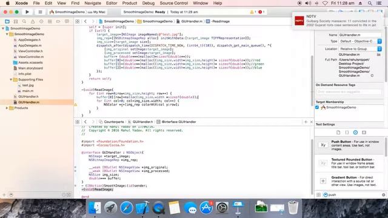Open the Breakpoint navigator
The image size is (388, 218).
pos(58,22)
